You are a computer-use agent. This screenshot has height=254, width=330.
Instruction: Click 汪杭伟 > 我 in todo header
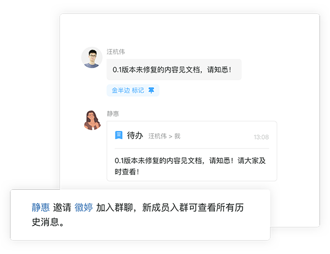164,136
